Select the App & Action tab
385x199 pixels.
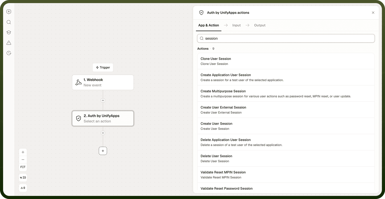pyautogui.click(x=209, y=25)
